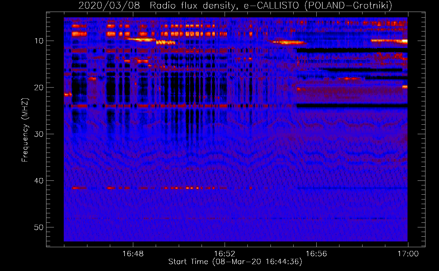The height and width of the screenshot is (271, 439).
Task: Click the 'Start Time (08-Mar-20 16:44:36)' label
Action: click(x=235, y=262)
